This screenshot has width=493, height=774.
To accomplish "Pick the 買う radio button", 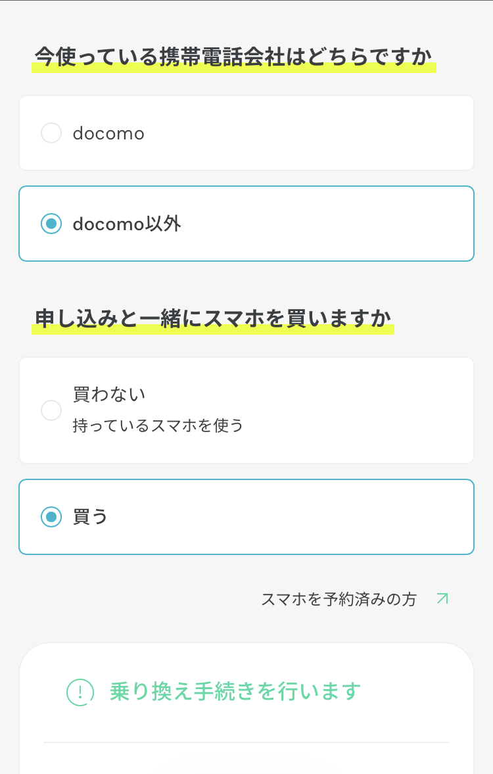I will pyautogui.click(x=51, y=517).
